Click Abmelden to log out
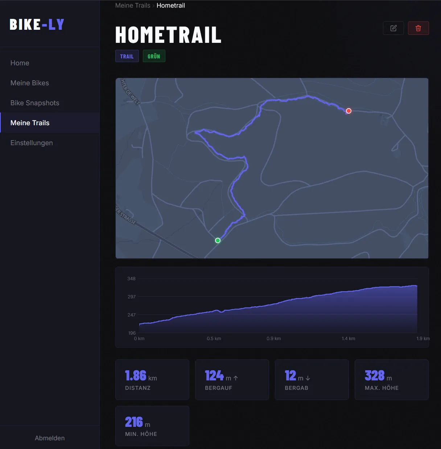Image resolution: width=441 pixels, height=449 pixels. [x=50, y=438]
